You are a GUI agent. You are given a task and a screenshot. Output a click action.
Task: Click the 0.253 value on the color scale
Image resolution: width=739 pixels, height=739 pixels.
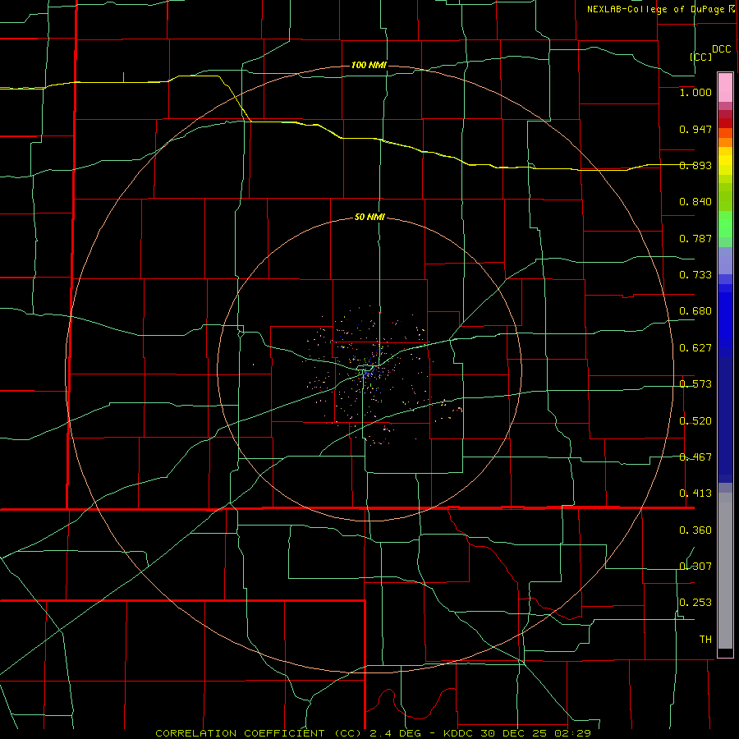(695, 603)
